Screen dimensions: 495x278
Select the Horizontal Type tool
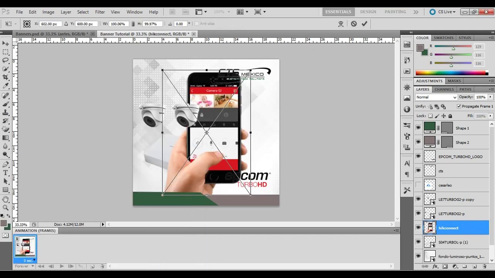[5, 173]
